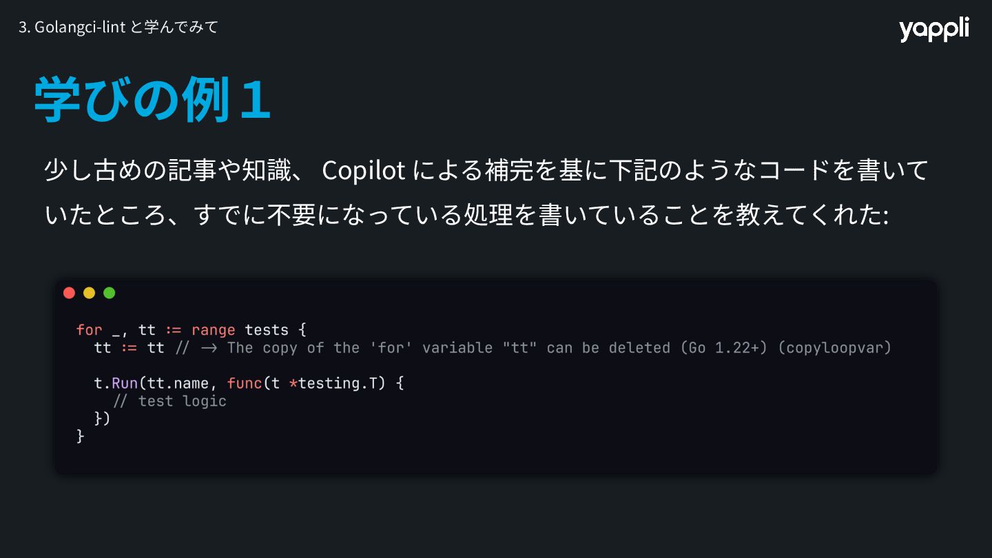Click the second paragraph line starting いたところ
The width and height of the screenshot is (992, 558).
(x=467, y=215)
